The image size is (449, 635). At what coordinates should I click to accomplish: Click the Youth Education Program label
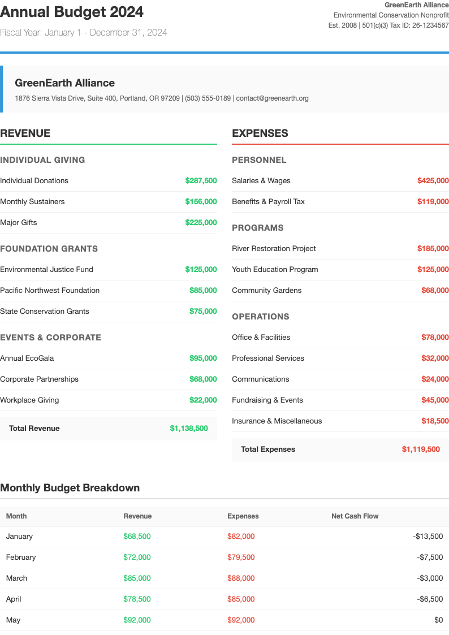[275, 269]
